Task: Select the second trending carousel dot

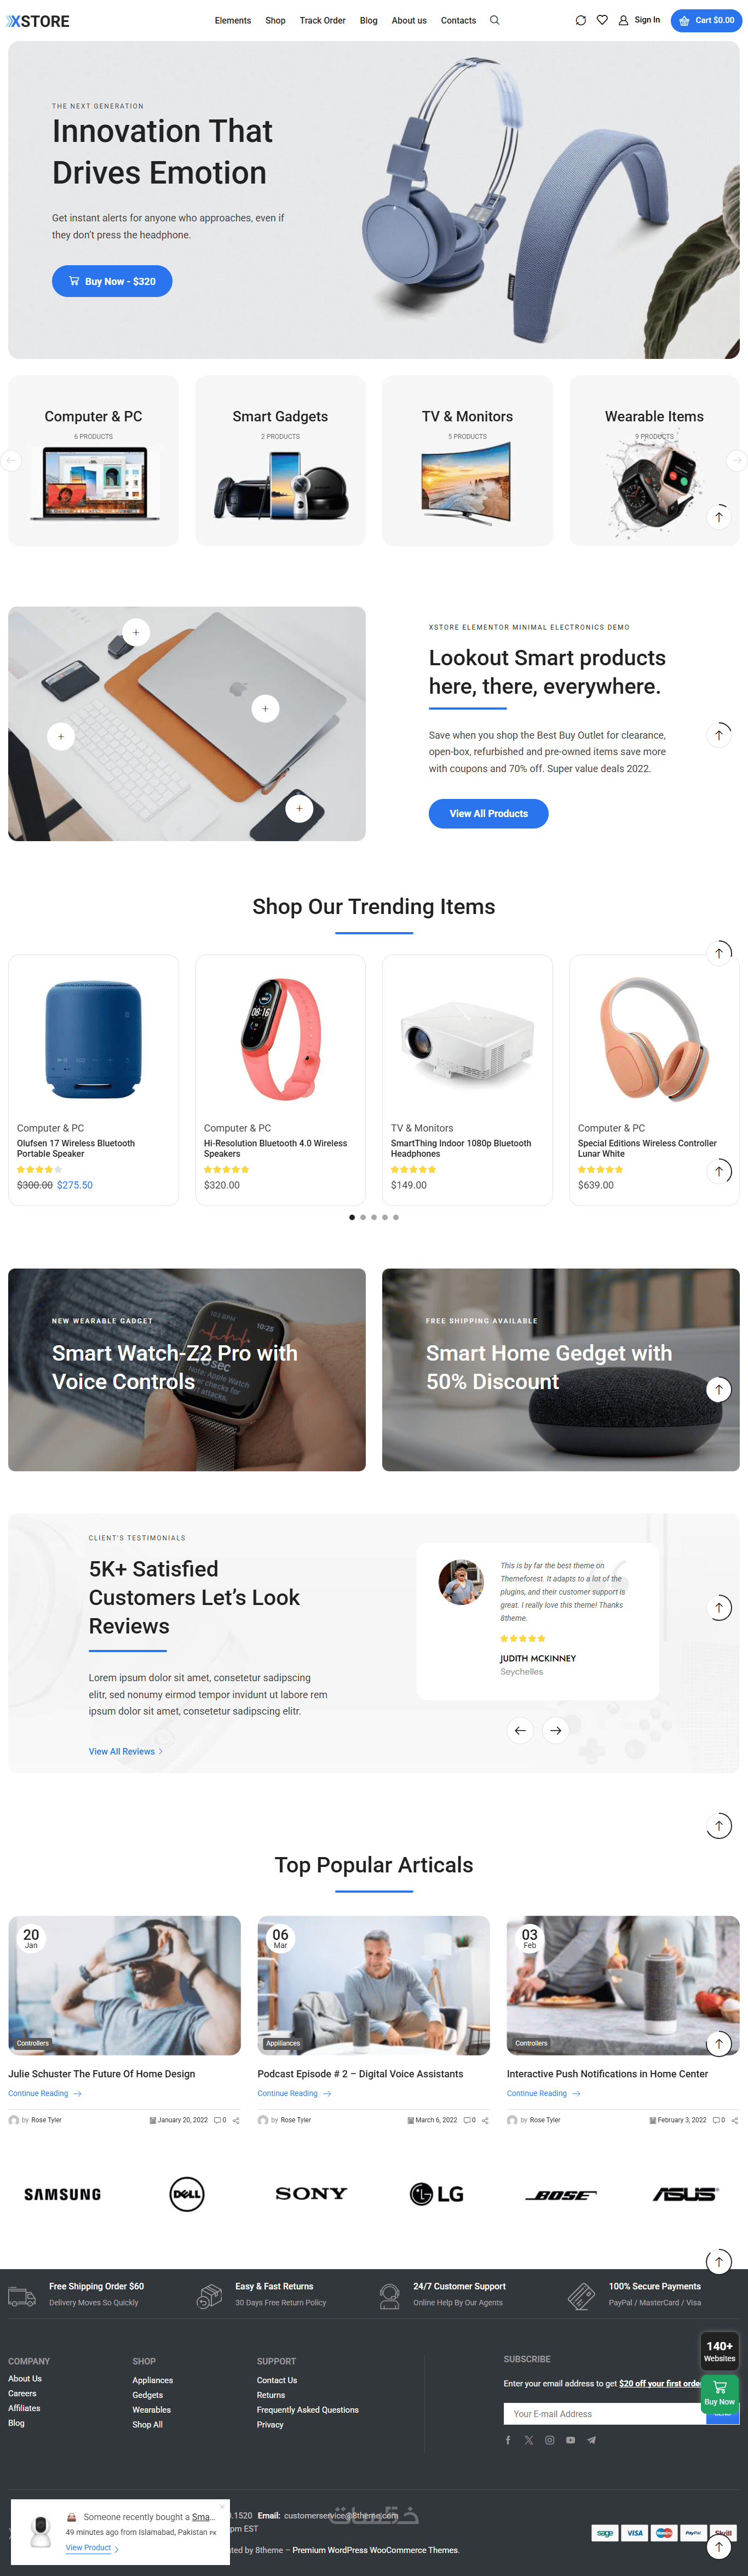Action: [363, 1217]
